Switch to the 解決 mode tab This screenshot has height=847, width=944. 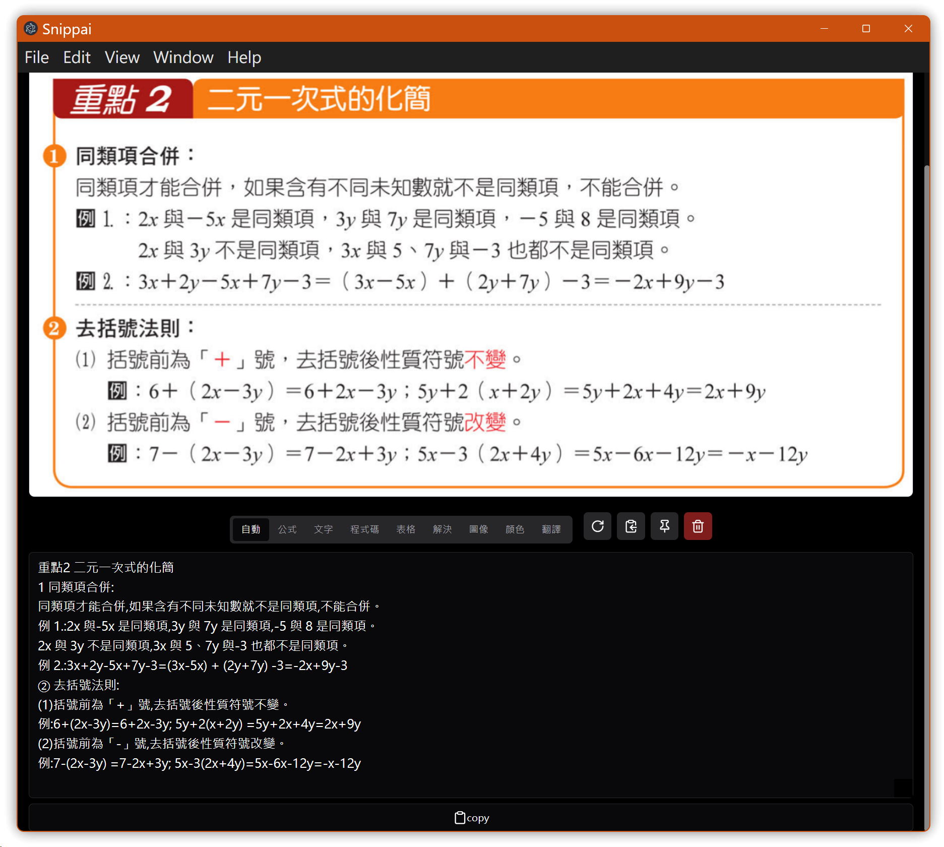click(443, 529)
